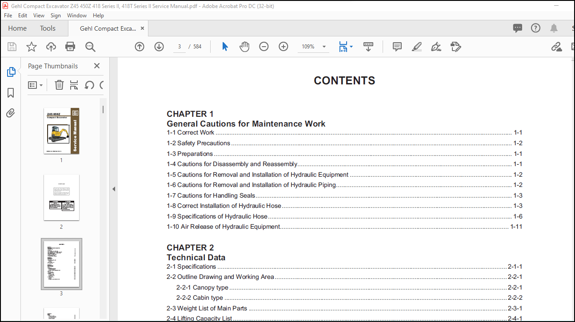
Task: Select the Gehl Compact Exca... document tab
Action: click(108, 28)
